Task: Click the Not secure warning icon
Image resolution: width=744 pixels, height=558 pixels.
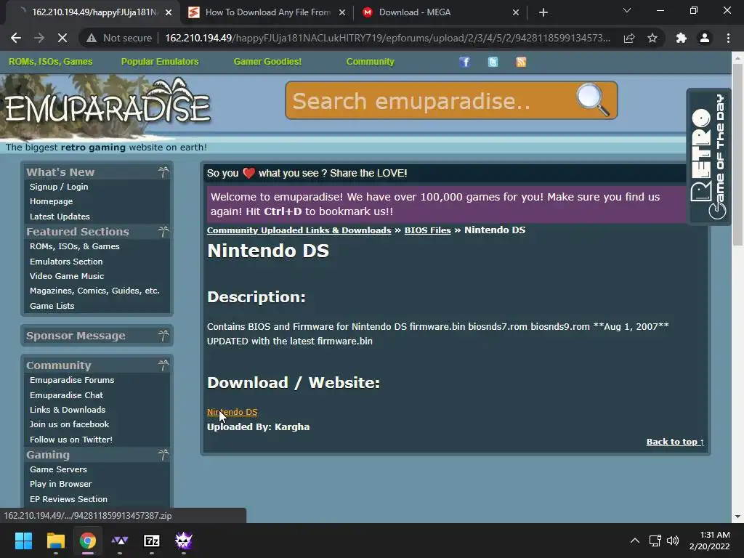Action: [x=92, y=38]
